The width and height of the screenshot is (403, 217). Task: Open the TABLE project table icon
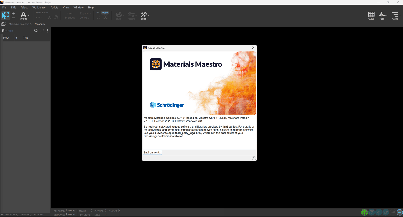(371, 16)
